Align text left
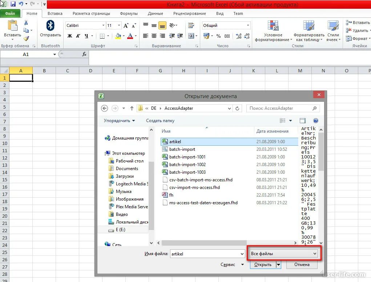This screenshot has width=371, height=282. 146,36
